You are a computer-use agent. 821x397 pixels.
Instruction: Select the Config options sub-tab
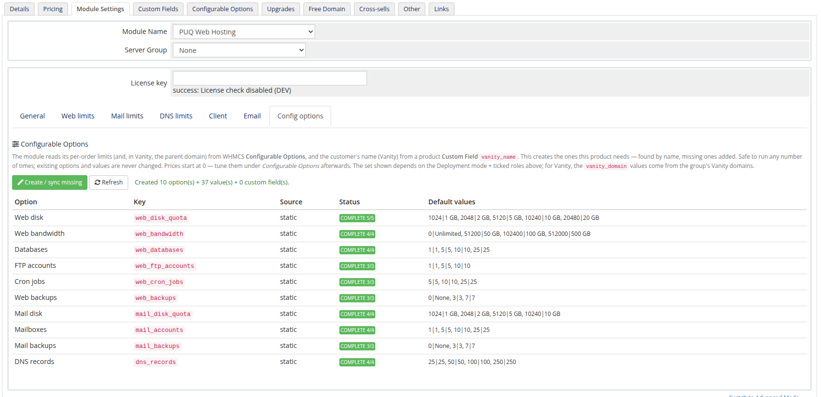pyautogui.click(x=300, y=116)
